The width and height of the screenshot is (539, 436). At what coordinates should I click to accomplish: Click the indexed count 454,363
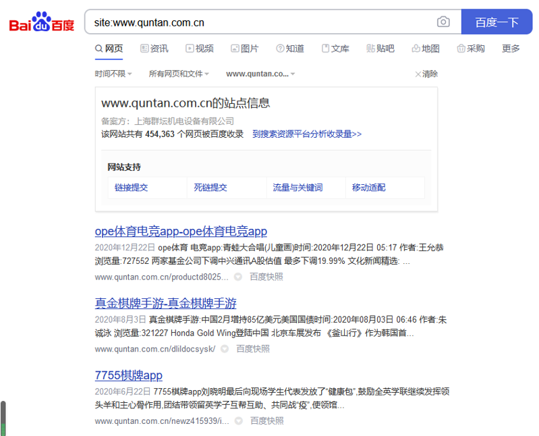coord(160,134)
